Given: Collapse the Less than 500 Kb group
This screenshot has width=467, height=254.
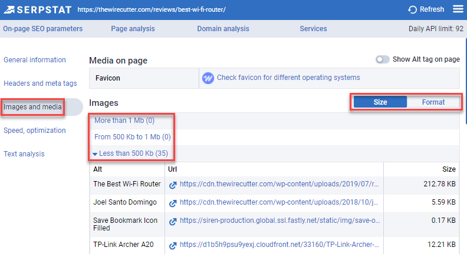Looking at the screenshot, I should [x=130, y=153].
